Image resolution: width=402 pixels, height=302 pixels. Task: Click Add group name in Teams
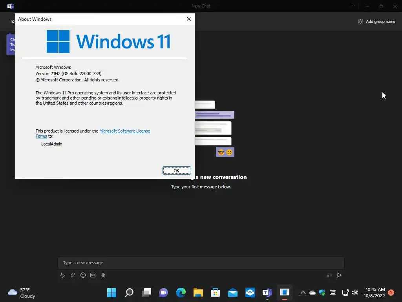pyautogui.click(x=376, y=22)
